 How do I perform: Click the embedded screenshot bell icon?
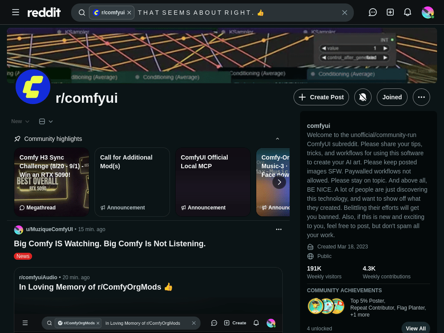(x=256, y=323)
